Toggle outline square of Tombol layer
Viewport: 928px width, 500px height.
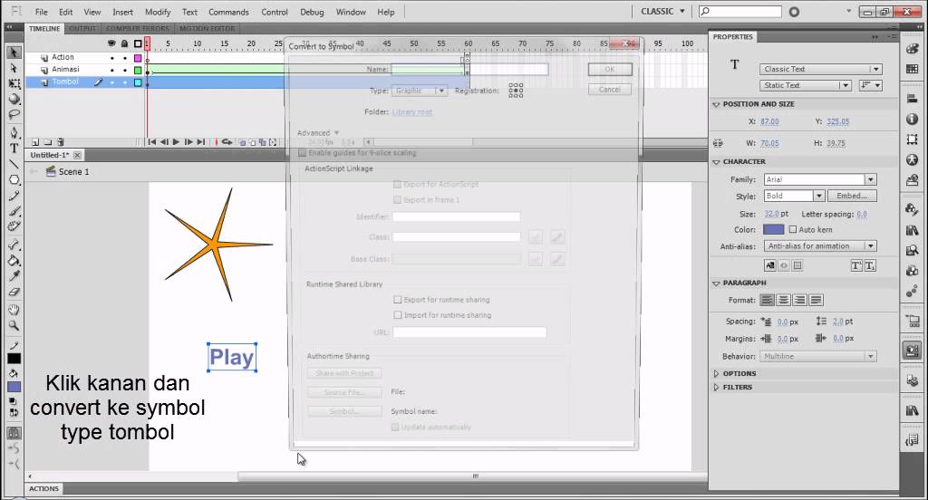click(138, 82)
